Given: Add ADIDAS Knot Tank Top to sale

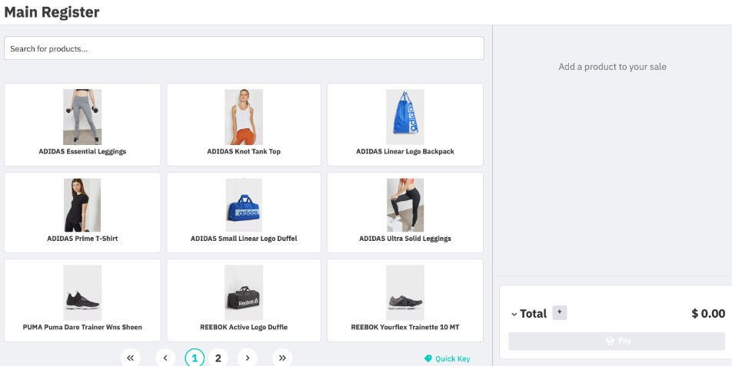Looking at the screenshot, I should point(244,124).
